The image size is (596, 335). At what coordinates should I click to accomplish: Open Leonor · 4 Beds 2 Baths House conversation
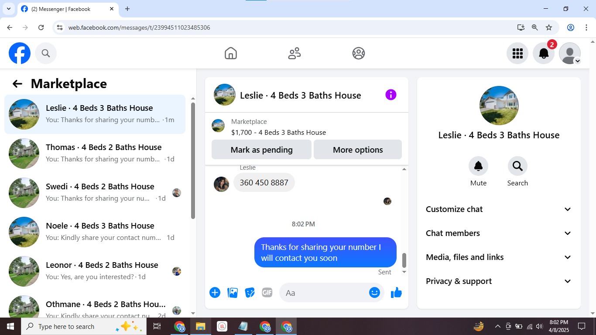[x=95, y=271]
